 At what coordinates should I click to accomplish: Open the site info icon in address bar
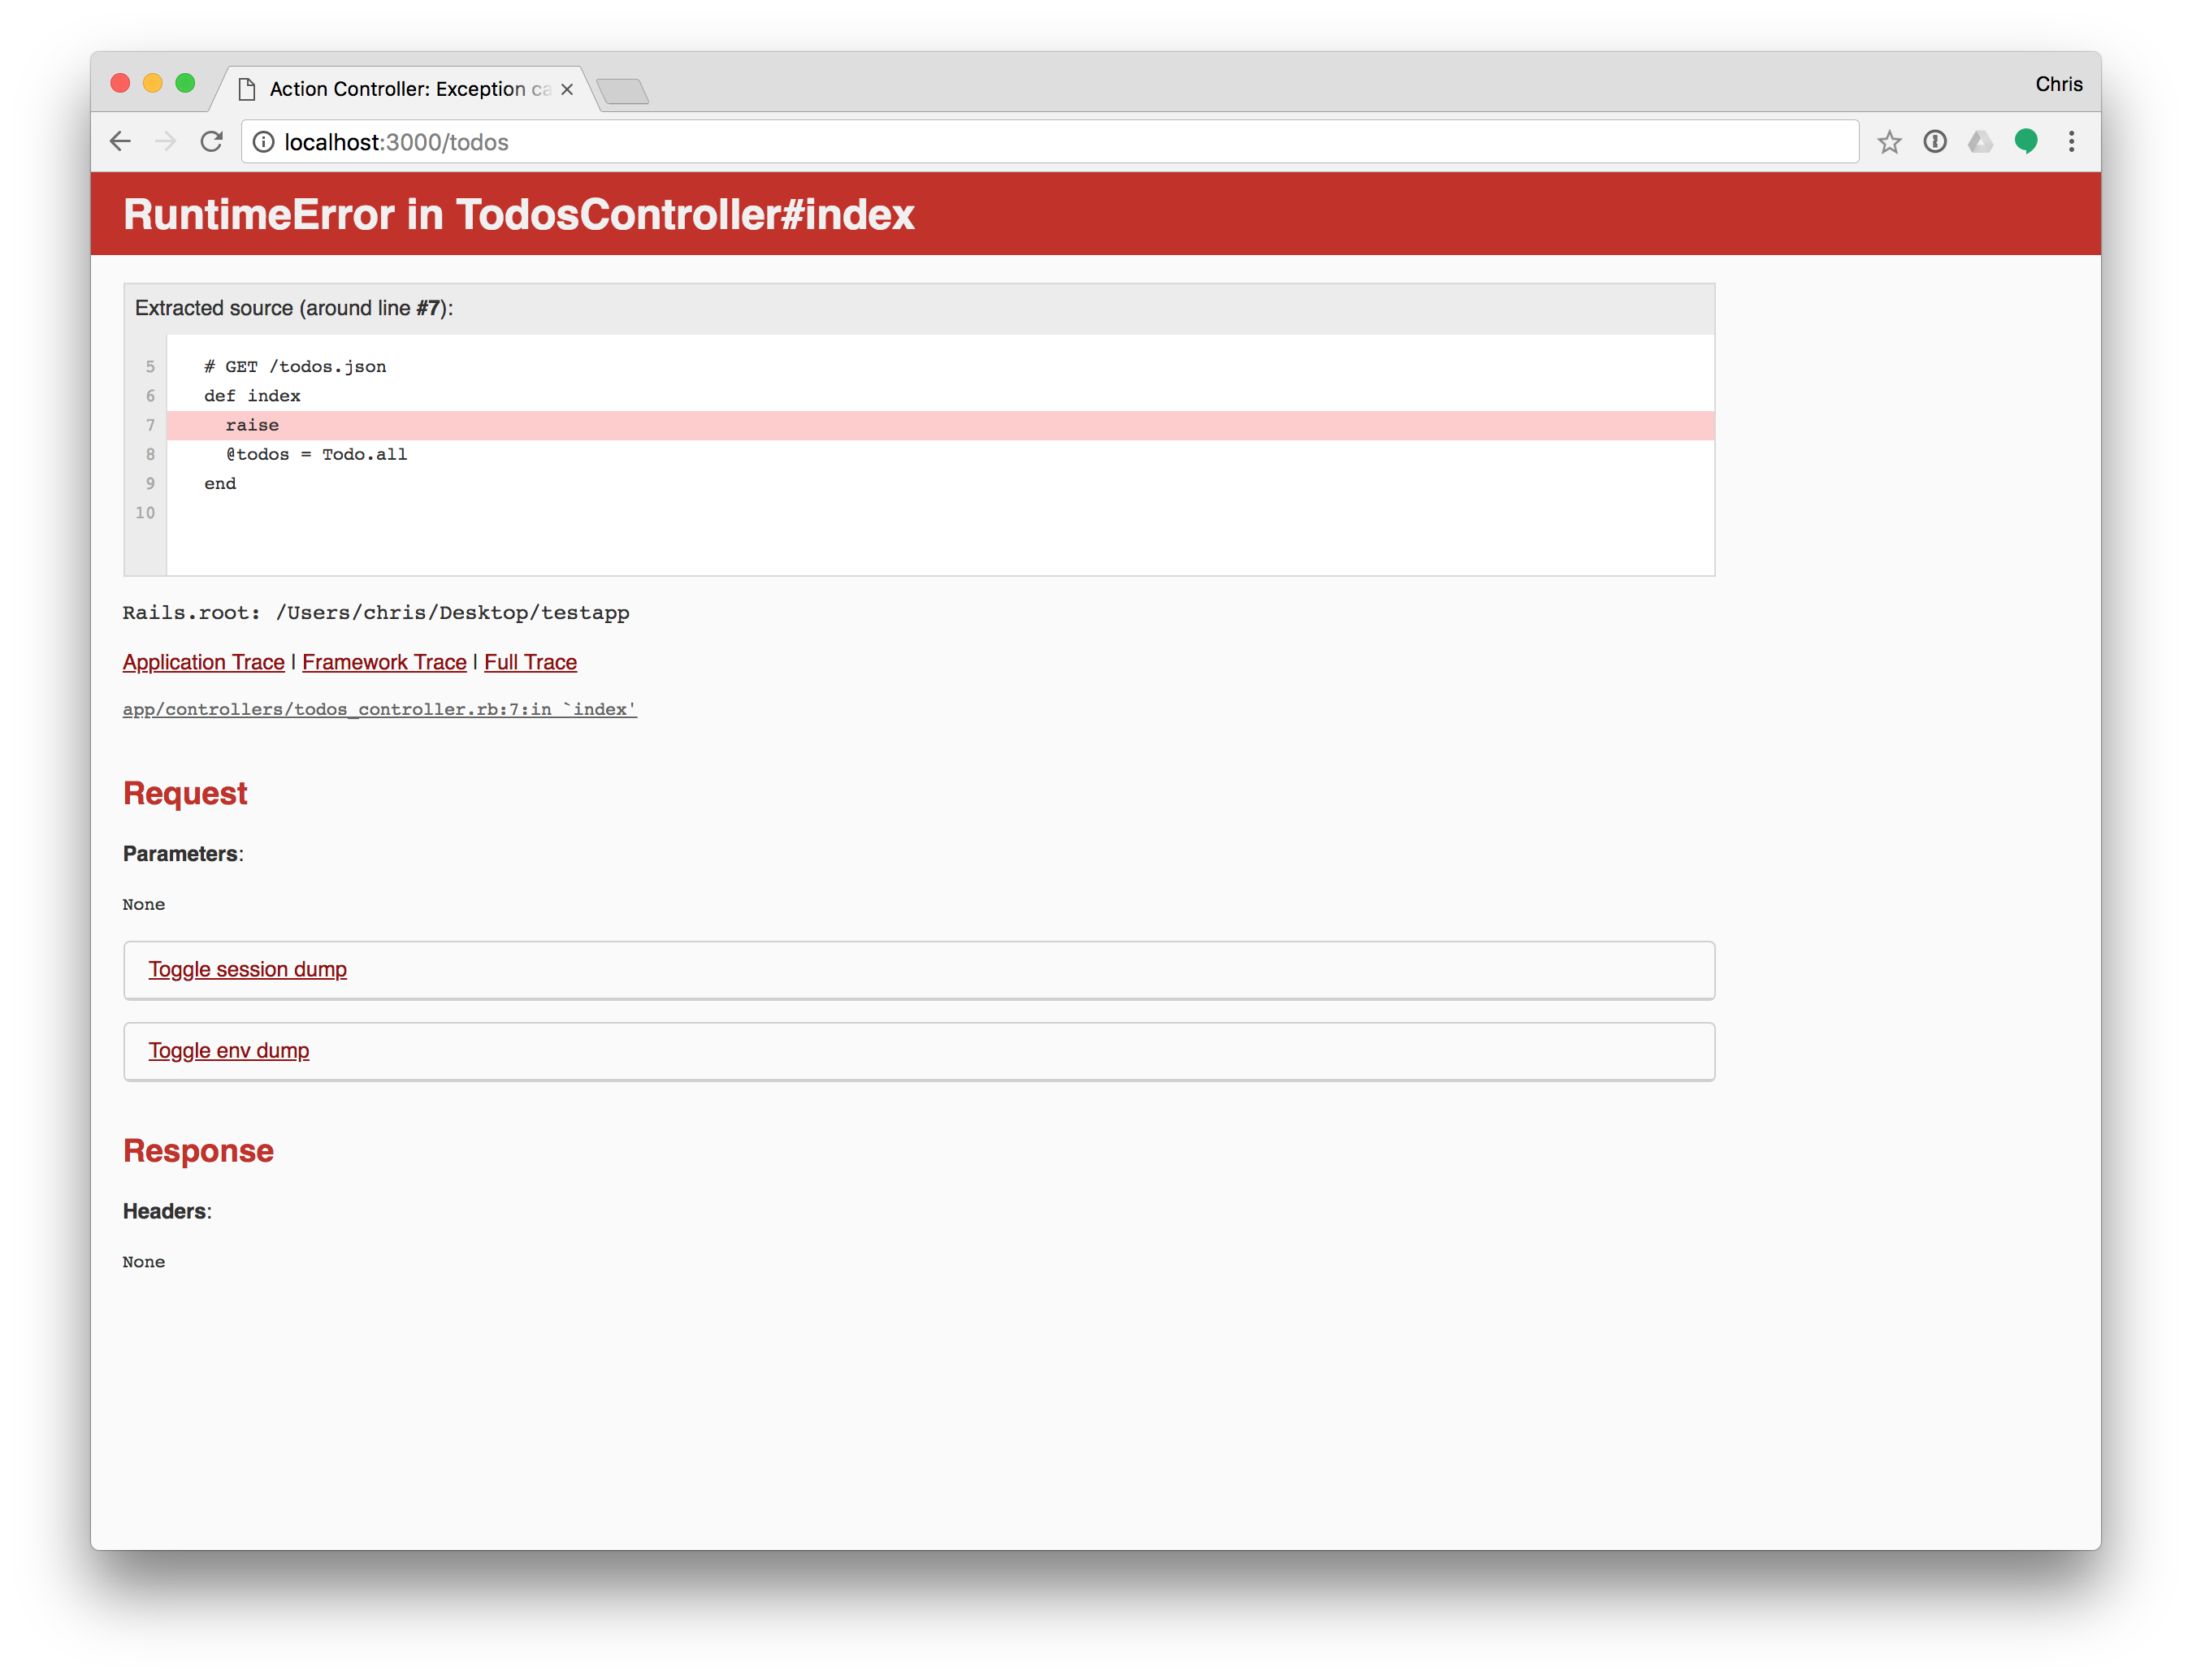264,142
